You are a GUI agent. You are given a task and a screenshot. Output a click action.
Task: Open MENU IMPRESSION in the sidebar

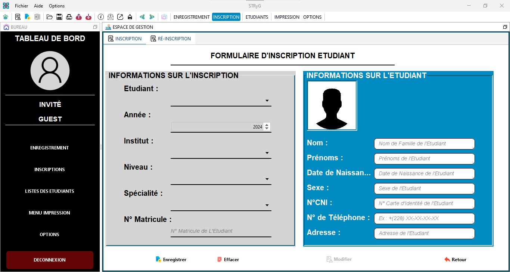coord(50,213)
